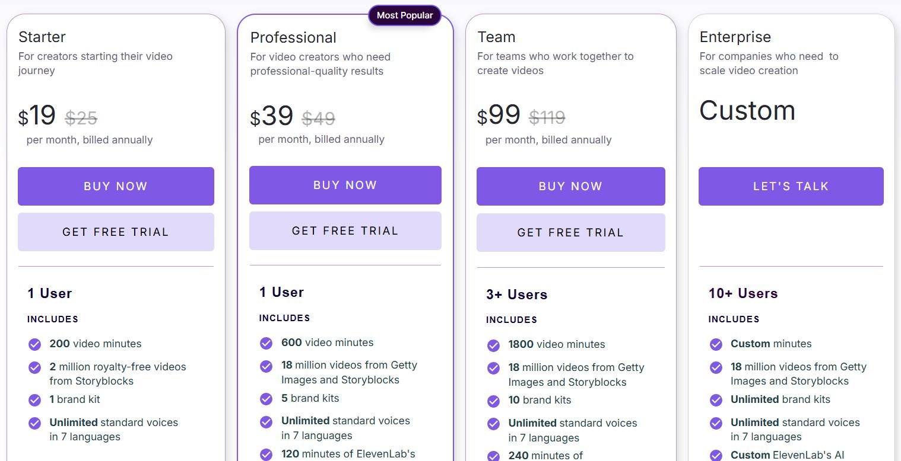Click checkmark icon beside 600 video minutes

pyautogui.click(x=266, y=343)
